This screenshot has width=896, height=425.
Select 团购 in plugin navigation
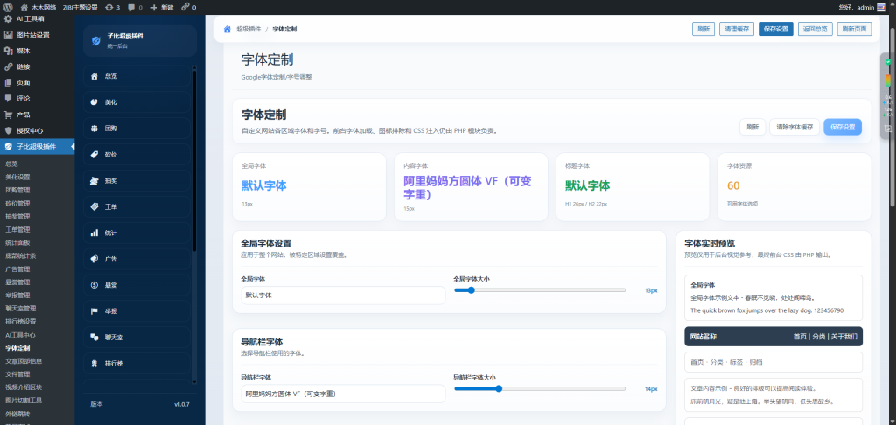136,129
